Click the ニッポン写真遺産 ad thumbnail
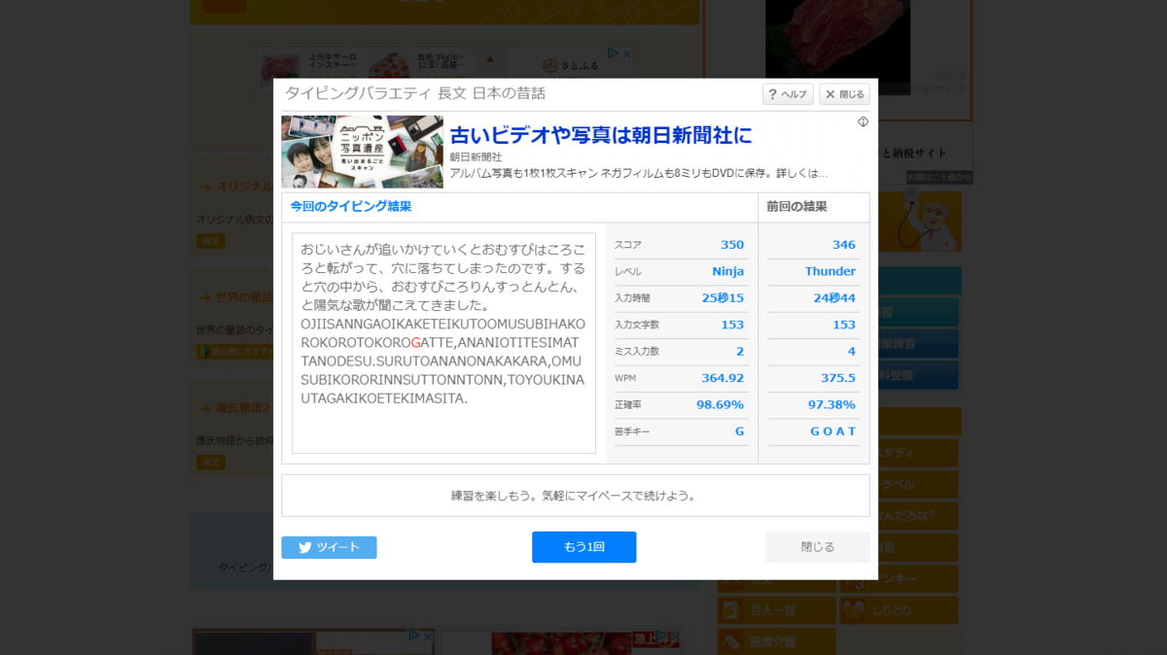 click(362, 152)
